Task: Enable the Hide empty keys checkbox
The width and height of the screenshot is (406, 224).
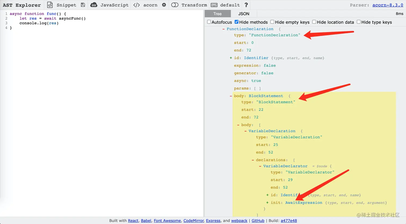Action: 272,22
